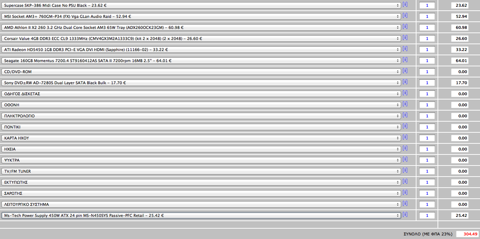Screen dimensions: 480x239
Task: Click the 64.01 price field
Action: 460,61
